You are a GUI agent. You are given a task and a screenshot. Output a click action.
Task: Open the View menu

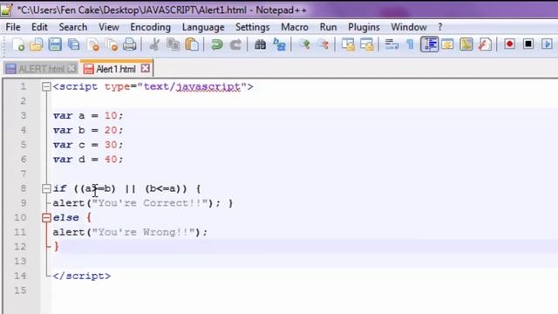[x=109, y=27]
